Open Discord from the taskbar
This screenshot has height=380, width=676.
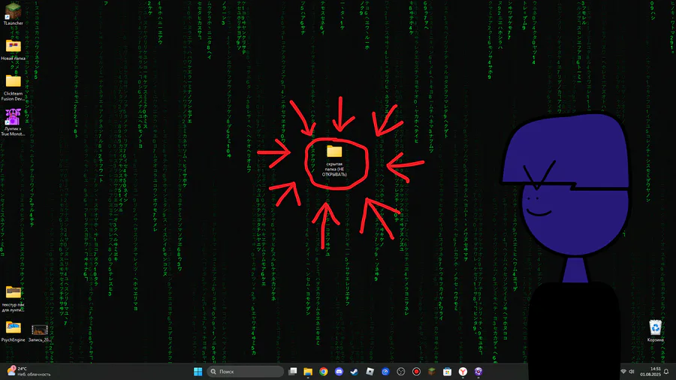pos(339,372)
